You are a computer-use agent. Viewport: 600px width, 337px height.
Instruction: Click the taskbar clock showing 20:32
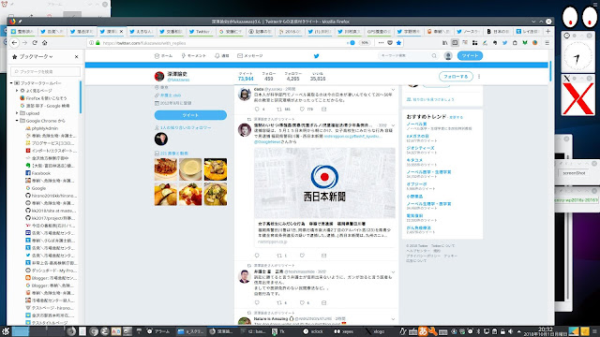coord(546,331)
